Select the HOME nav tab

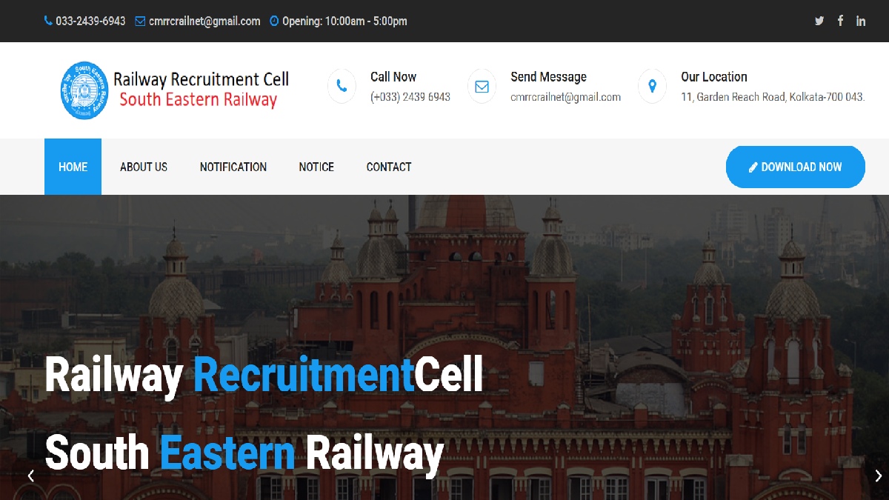click(73, 167)
